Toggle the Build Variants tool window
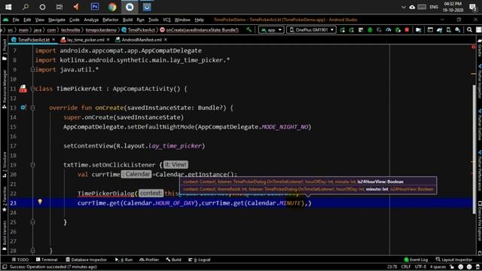The height and width of the screenshot is (271, 482). coord(5,235)
